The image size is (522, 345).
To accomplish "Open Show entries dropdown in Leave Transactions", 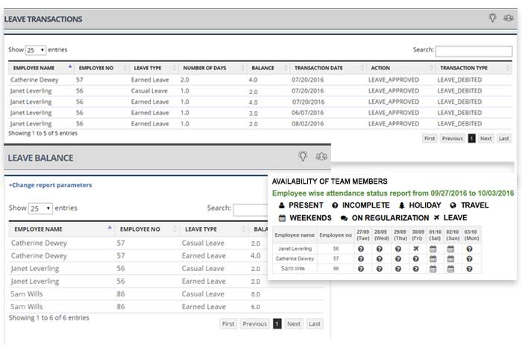I will [x=36, y=50].
